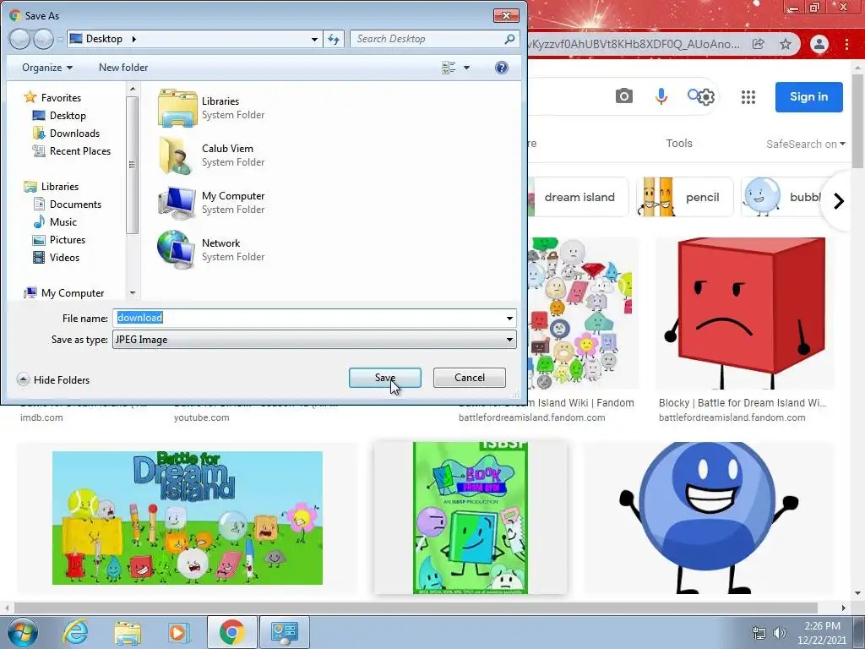Select the Libraries system folder icon
Screen dimensions: 865x649
pos(177,108)
